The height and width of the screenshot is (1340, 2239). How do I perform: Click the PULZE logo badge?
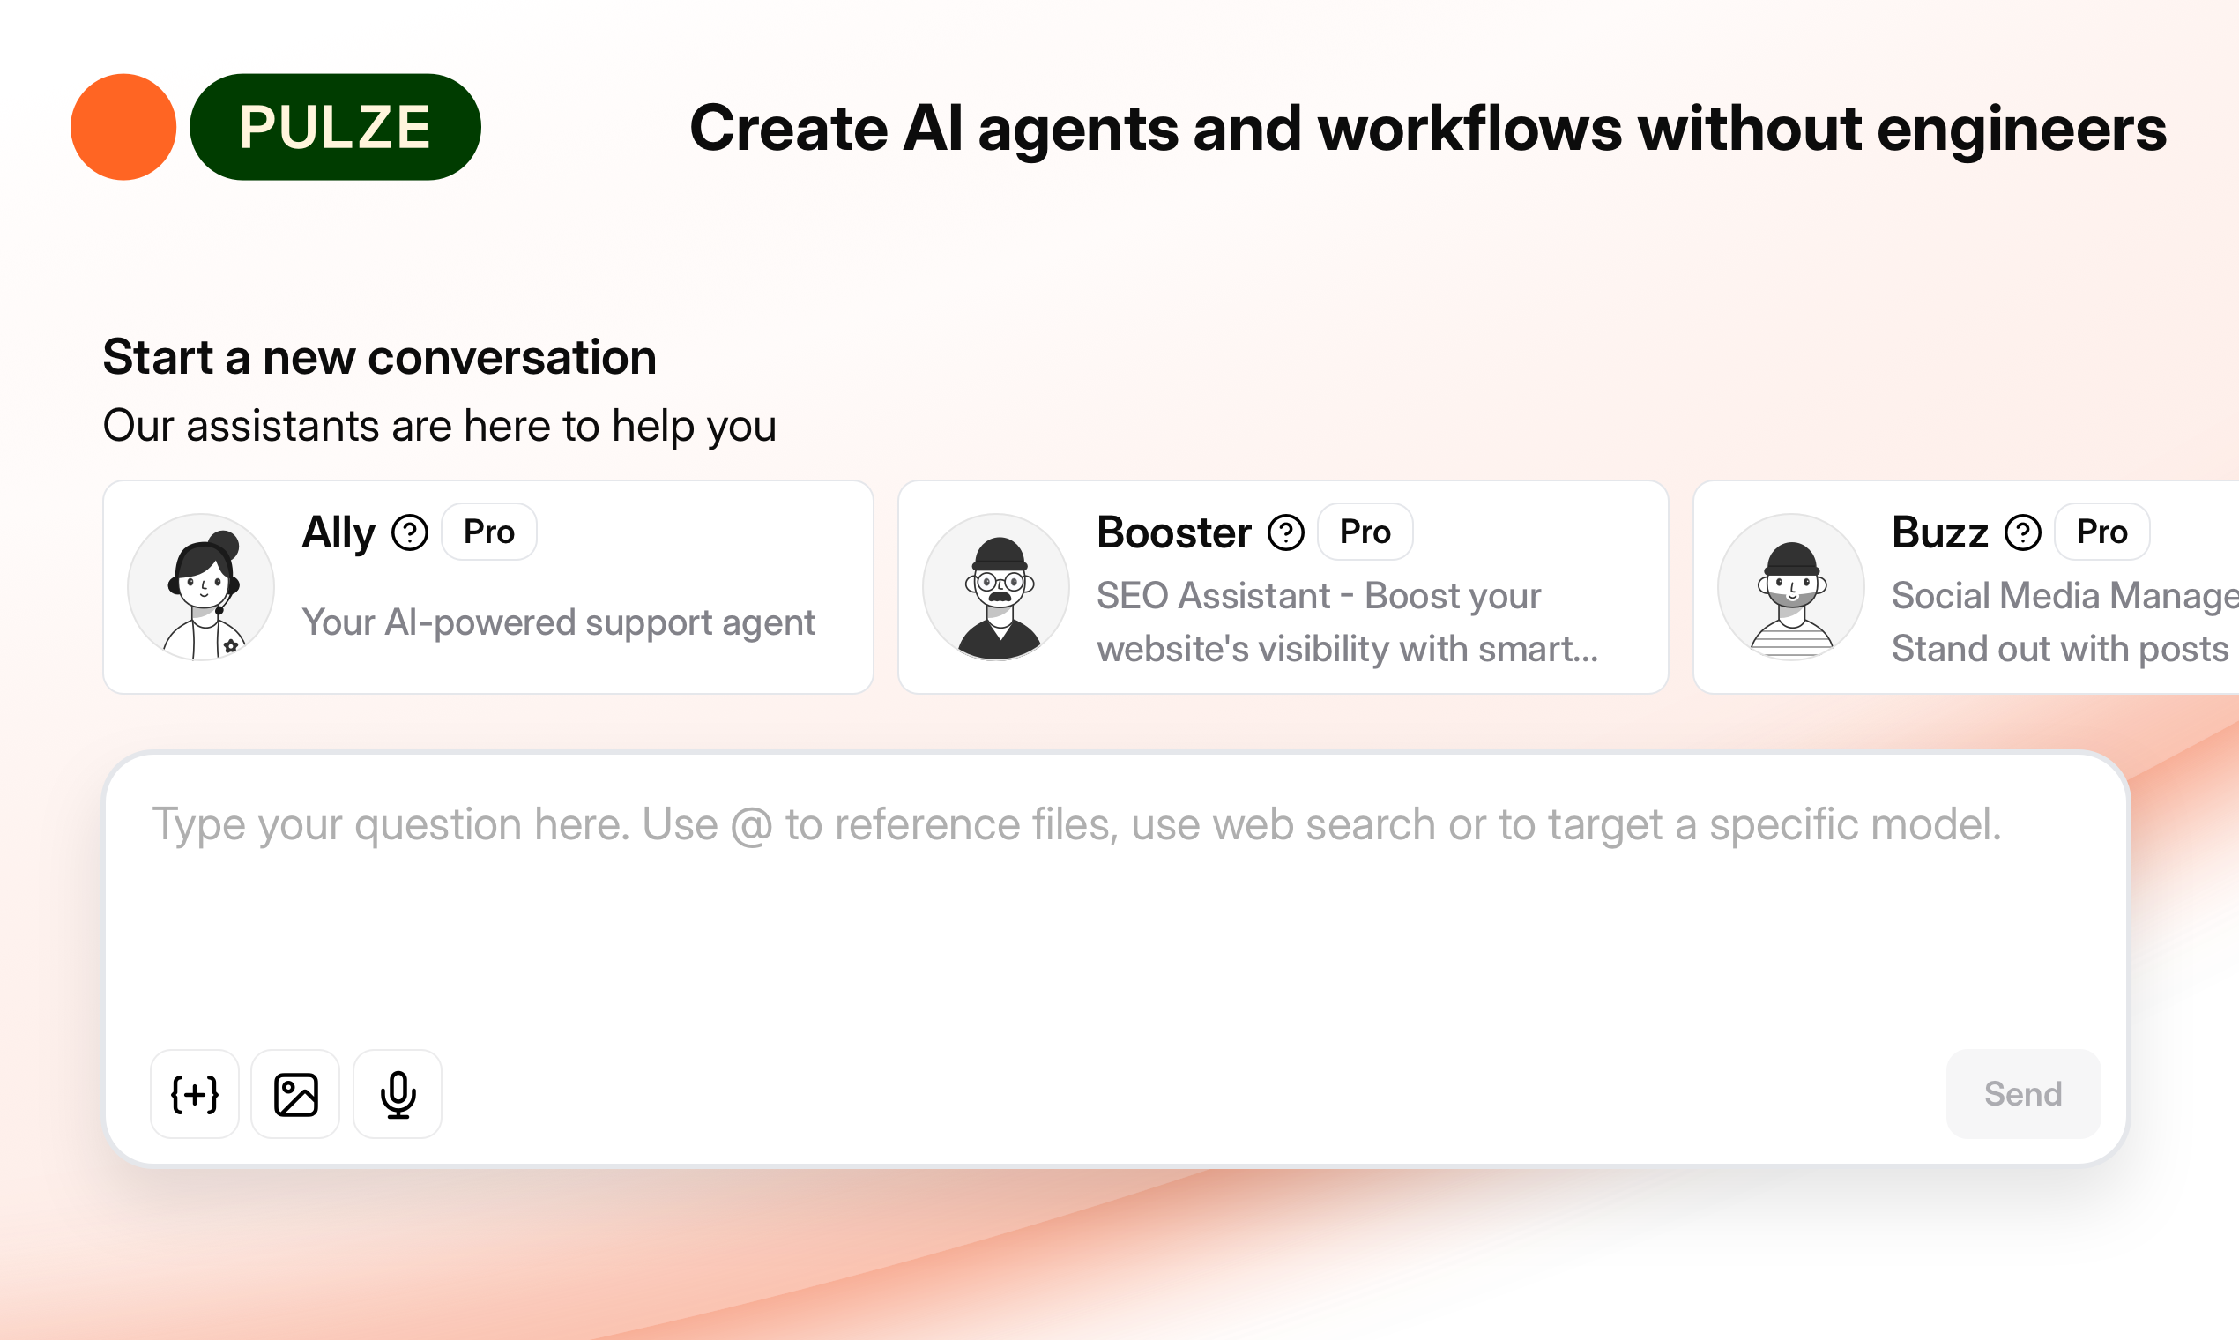[335, 127]
